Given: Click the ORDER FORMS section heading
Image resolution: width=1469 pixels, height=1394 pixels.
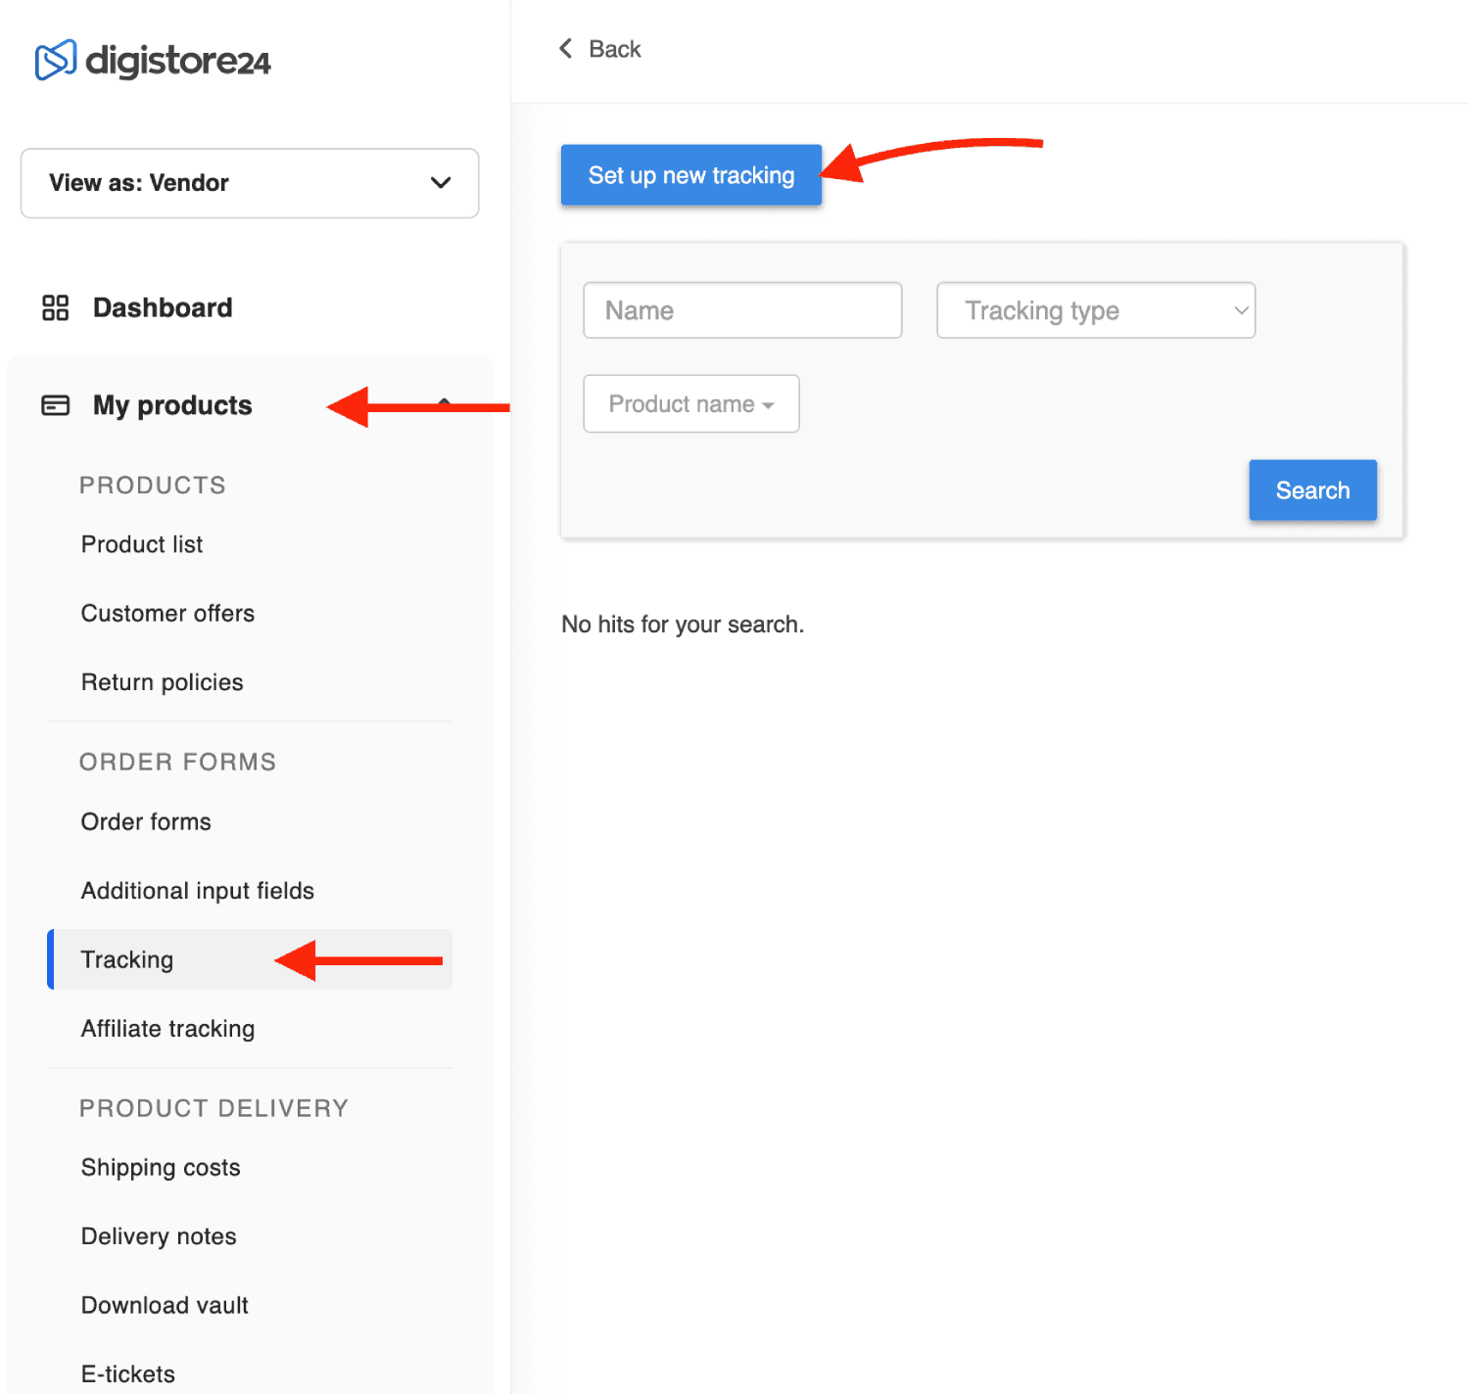Looking at the screenshot, I should (177, 762).
